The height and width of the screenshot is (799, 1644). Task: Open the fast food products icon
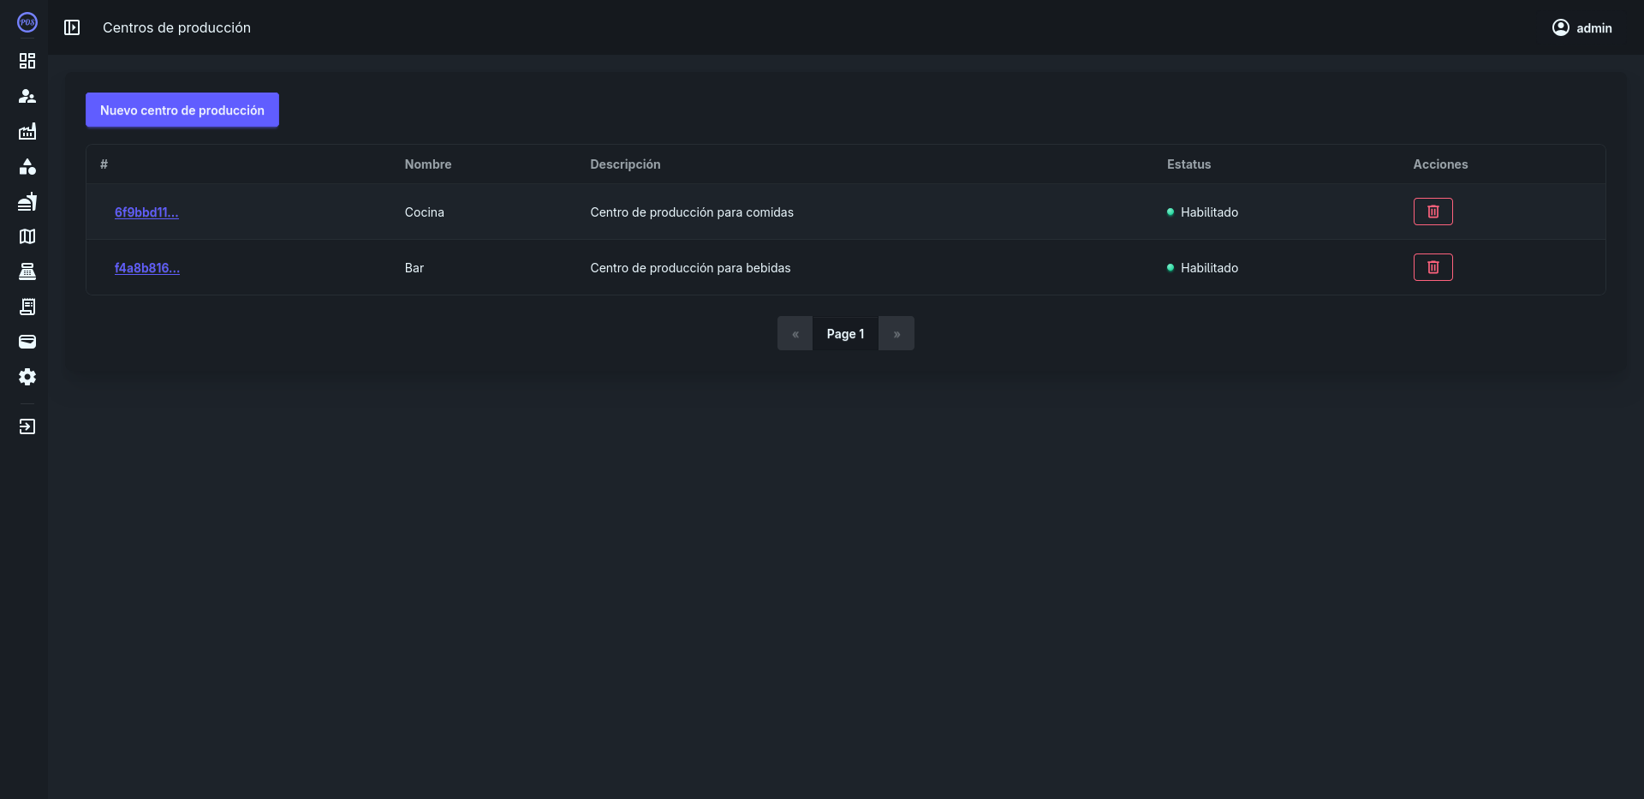(27, 201)
